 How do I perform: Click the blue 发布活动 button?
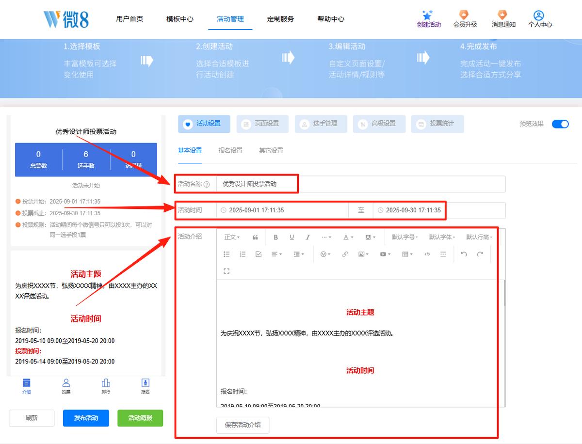coord(86,418)
